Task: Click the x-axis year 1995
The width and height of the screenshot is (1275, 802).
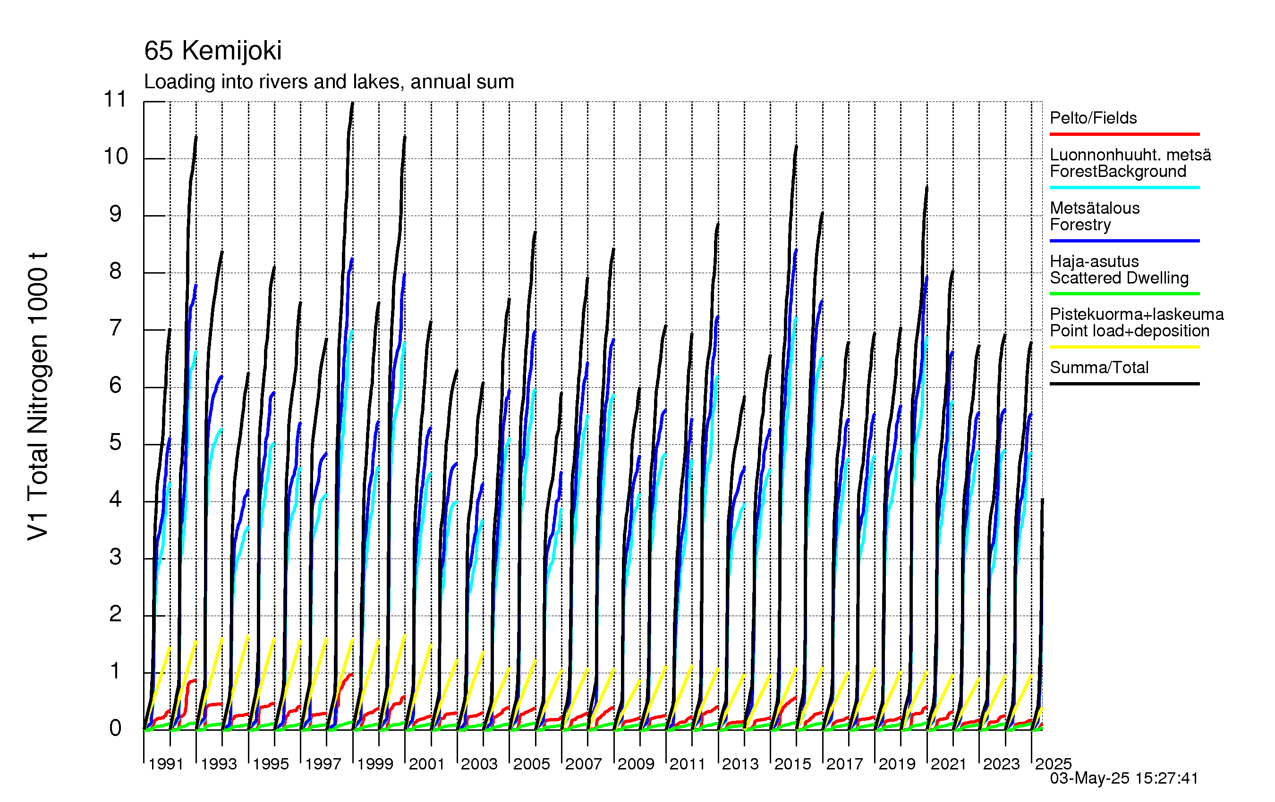Action: point(271,764)
